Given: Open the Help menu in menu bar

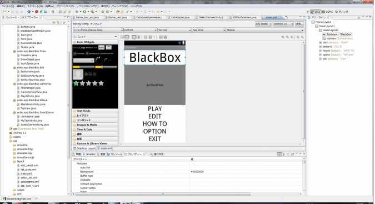Looking at the screenshot, I should (x=136, y=6).
